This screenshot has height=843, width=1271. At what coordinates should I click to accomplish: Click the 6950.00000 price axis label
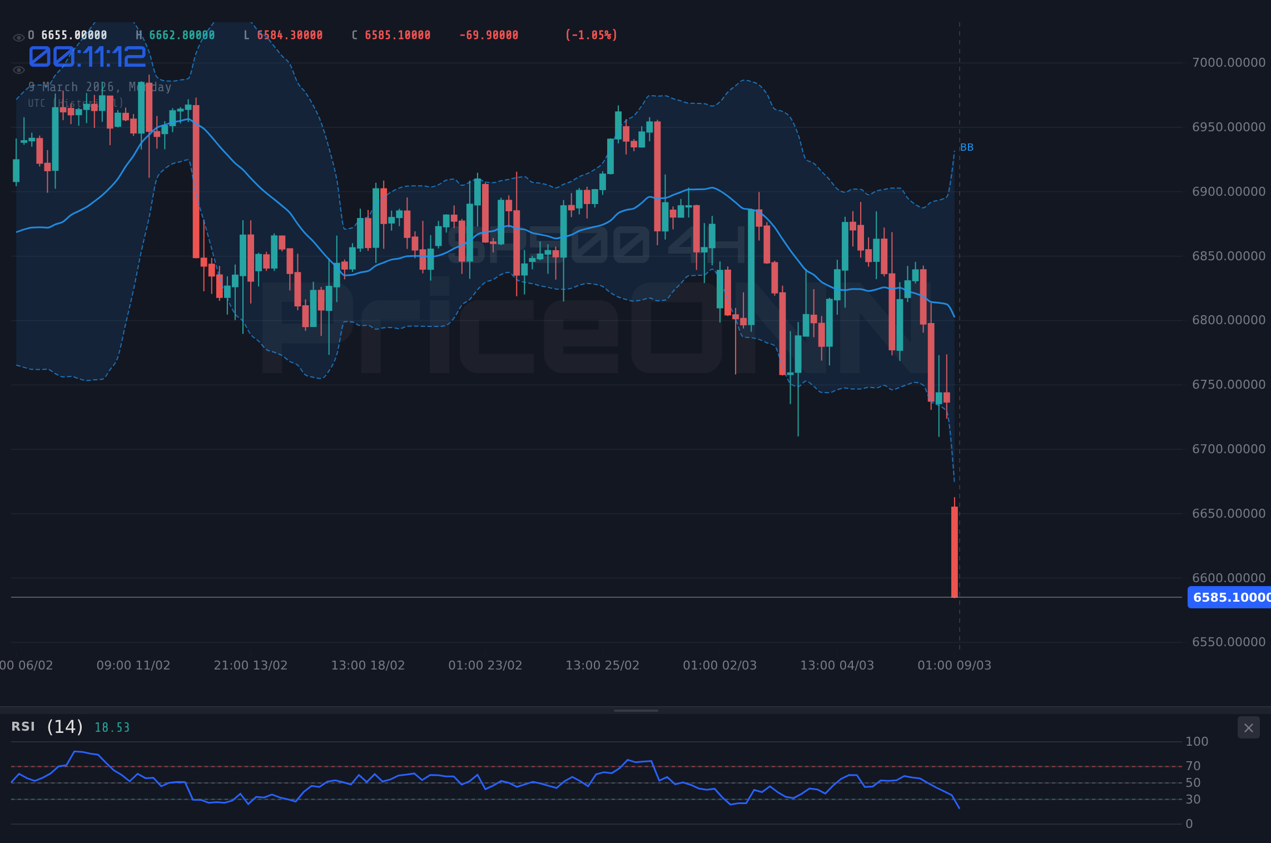click(x=1229, y=127)
